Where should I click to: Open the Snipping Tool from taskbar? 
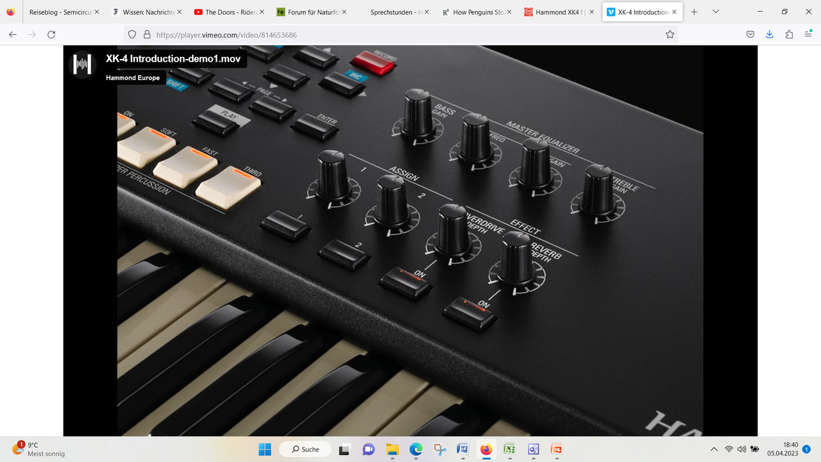(439, 449)
